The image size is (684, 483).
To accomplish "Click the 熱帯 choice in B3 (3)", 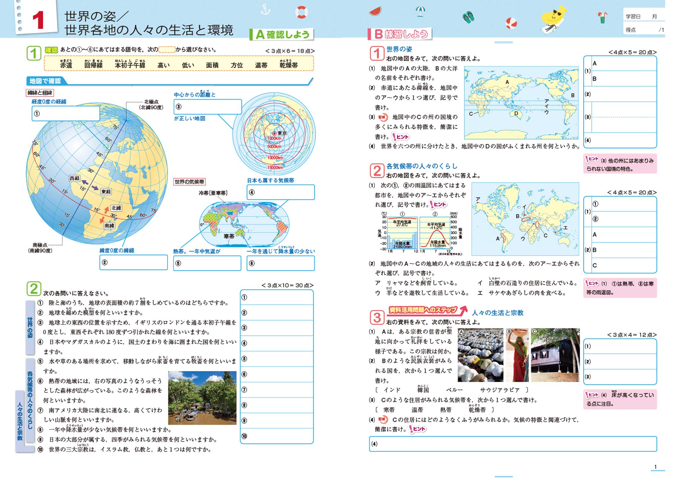I will pos(446,410).
